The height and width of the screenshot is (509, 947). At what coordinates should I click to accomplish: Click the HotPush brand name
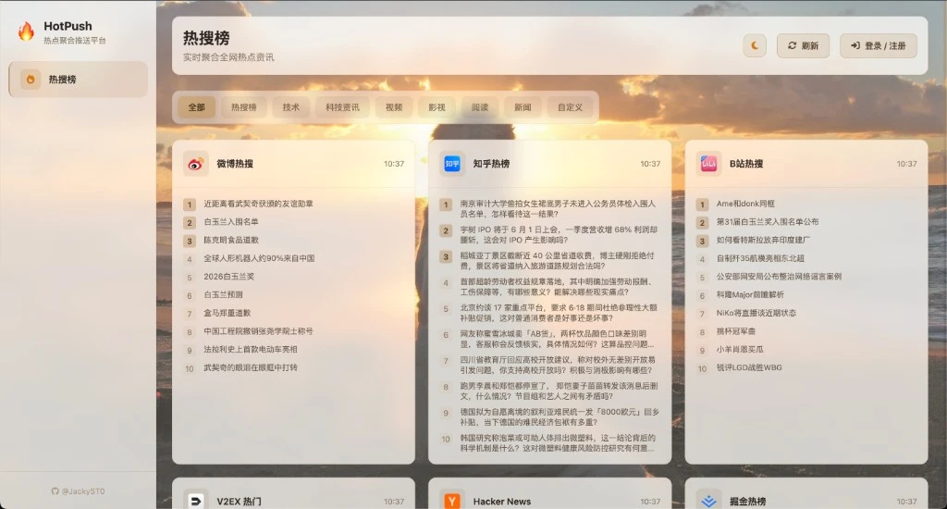click(x=68, y=26)
